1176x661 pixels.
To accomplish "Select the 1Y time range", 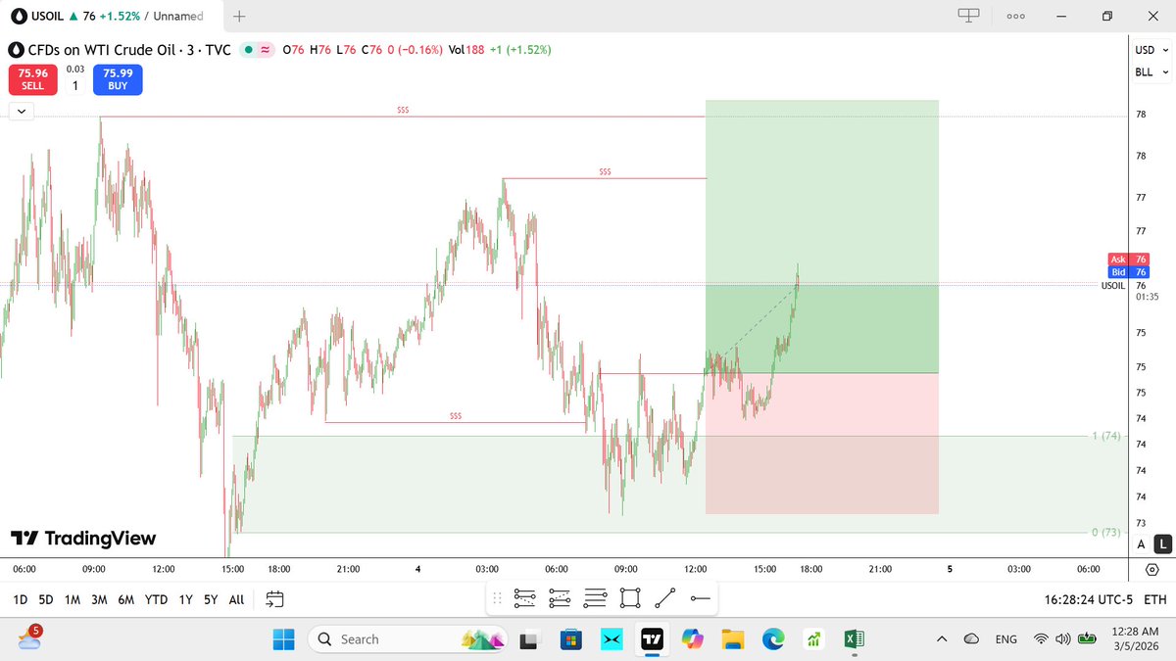I will 185,599.
